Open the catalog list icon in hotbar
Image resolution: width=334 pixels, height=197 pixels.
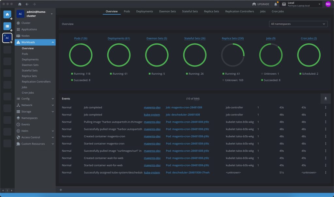(7, 26)
